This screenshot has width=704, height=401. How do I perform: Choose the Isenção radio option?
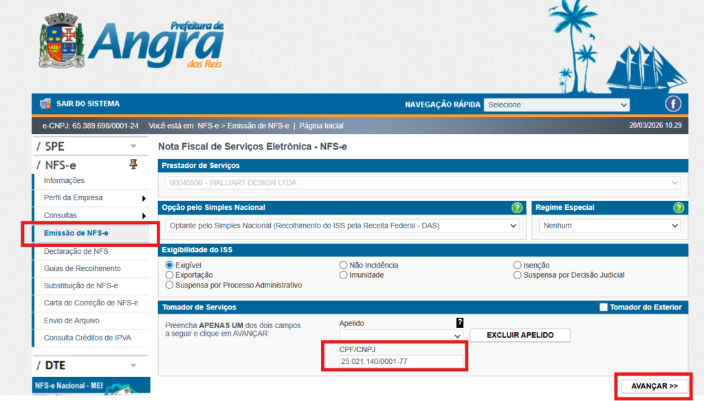pyautogui.click(x=518, y=265)
